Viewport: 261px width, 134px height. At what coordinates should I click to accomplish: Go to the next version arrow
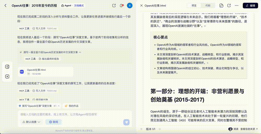(x=159, y=129)
